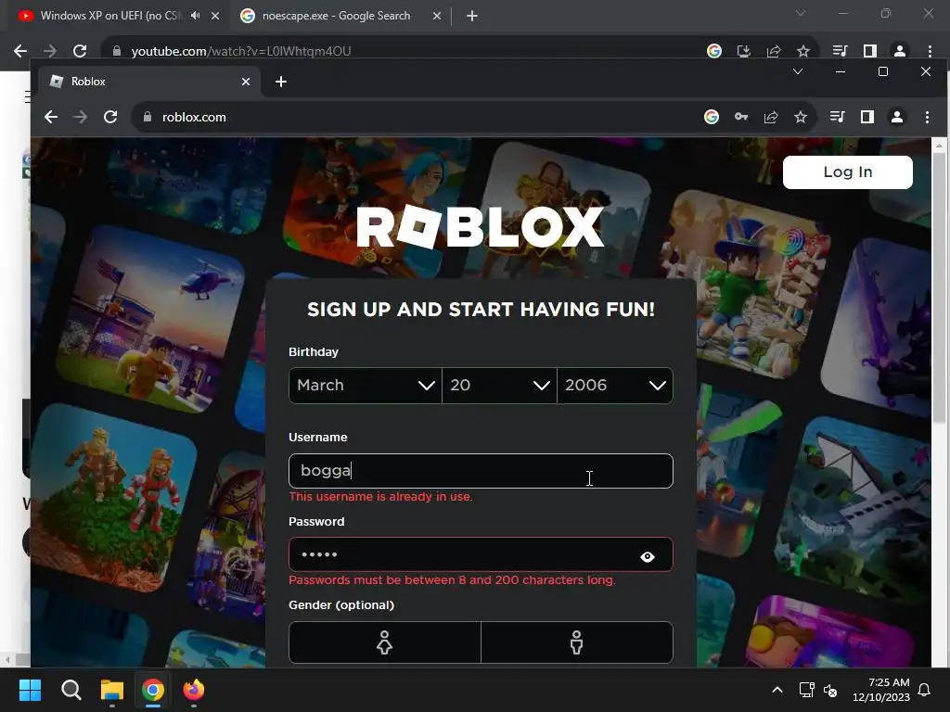Open the notifications bell
950x712 pixels.
click(x=925, y=690)
